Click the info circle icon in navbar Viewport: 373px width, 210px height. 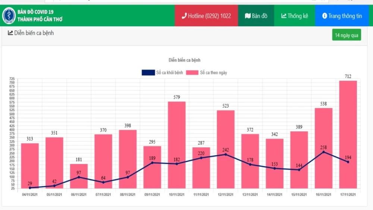click(325, 16)
